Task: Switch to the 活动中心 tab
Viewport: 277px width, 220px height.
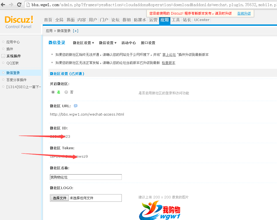Action: pos(129,43)
